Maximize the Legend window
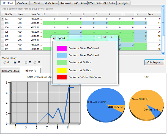167x134 pixels. [x=104, y=37]
